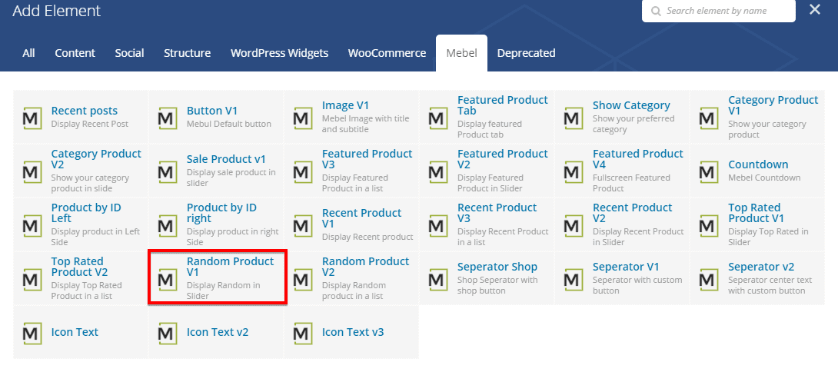838x372 pixels.
Task: Click the M icon beside Featured Product Tab
Action: (x=439, y=118)
